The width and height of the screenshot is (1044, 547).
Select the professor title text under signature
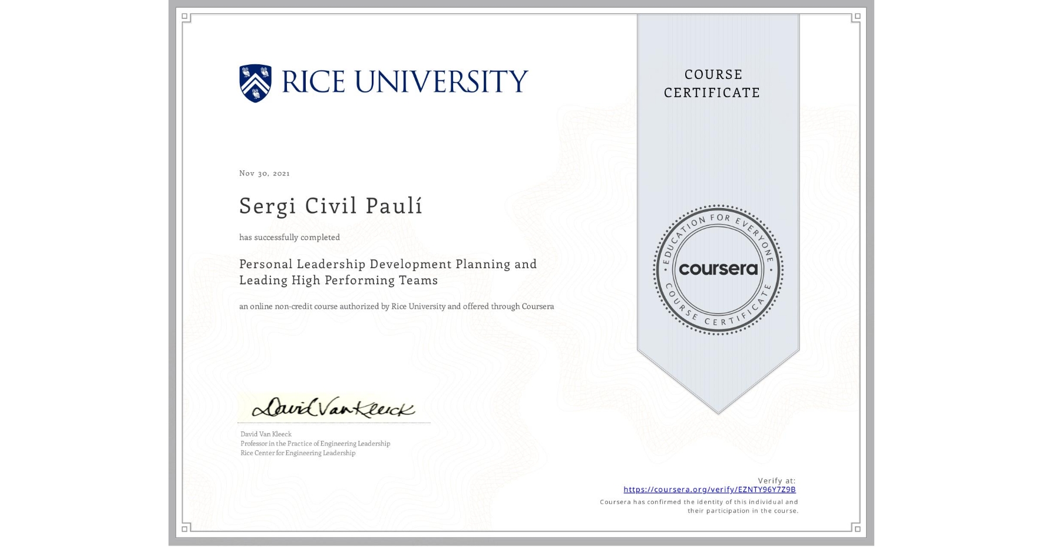pos(315,443)
